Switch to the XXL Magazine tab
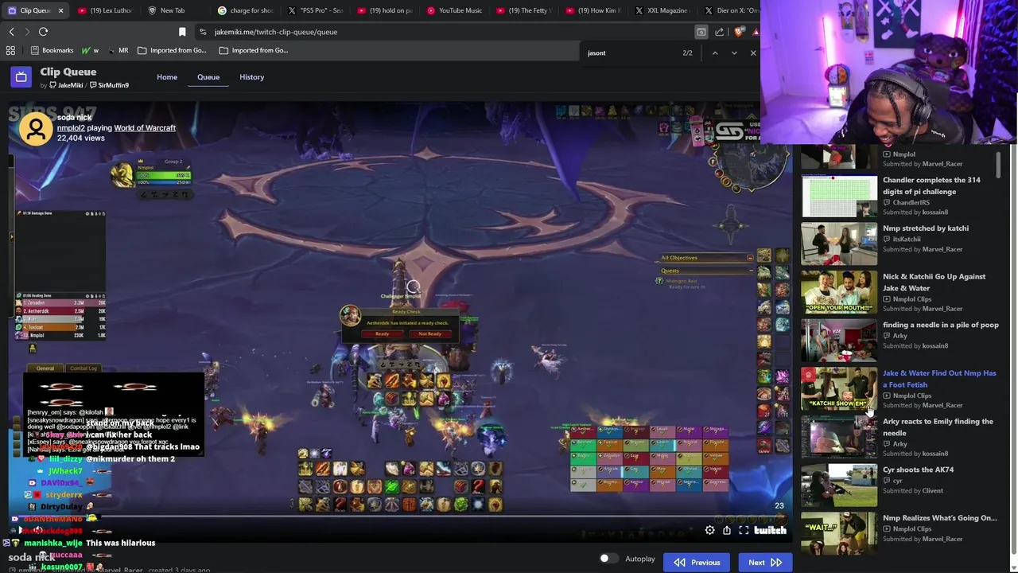This screenshot has height=573, width=1018. (x=665, y=10)
